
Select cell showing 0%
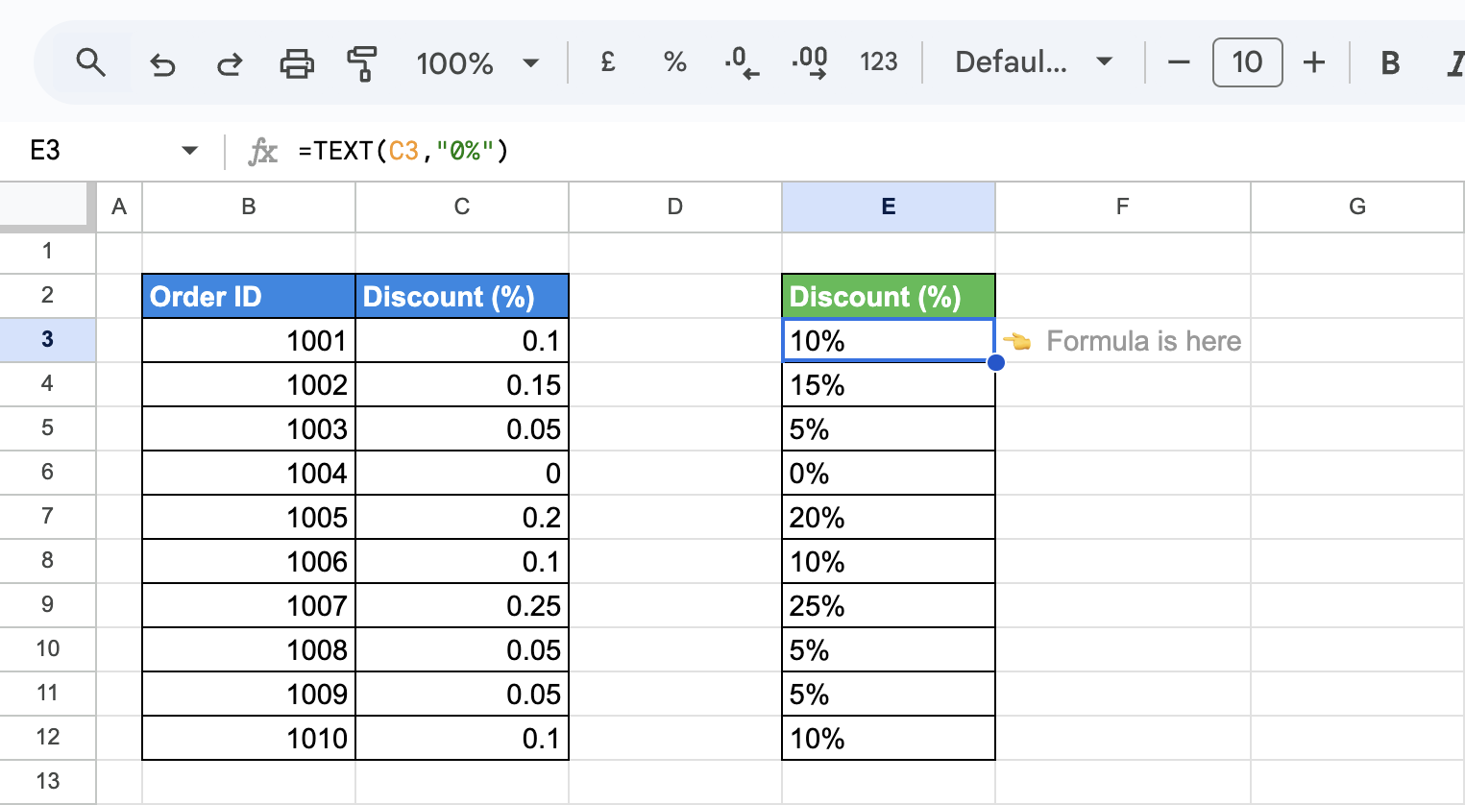tap(889, 473)
